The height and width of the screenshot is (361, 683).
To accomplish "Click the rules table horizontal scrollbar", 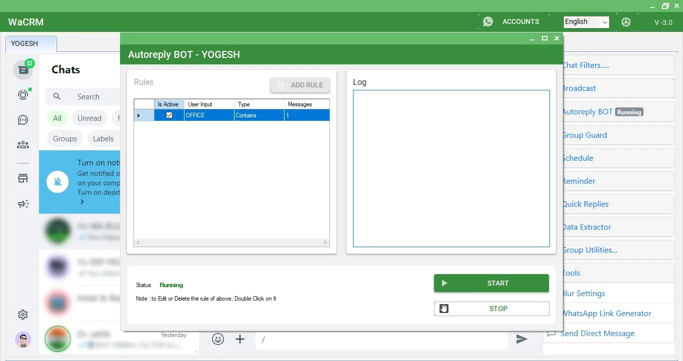I will (x=232, y=243).
